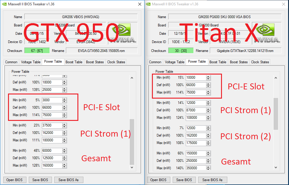Switch to Boost States tab in GM206 window
The height and width of the screenshot is (185, 289).
(x=95, y=62)
